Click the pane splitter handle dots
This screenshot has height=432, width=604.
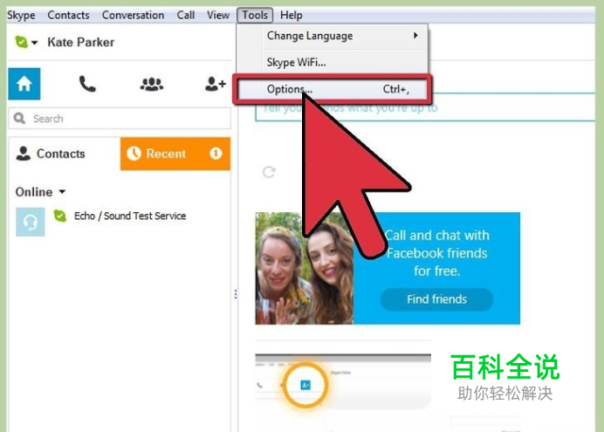[236, 295]
